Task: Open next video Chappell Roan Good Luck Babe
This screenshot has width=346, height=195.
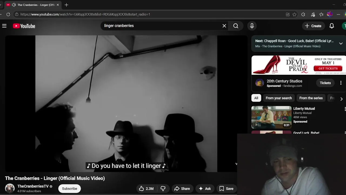Action: [294, 41]
